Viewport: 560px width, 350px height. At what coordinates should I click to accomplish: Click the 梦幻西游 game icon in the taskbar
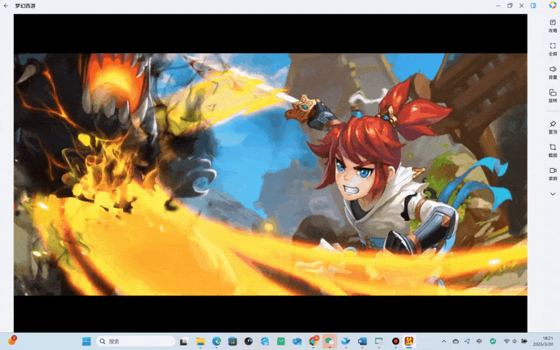tap(409, 341)
